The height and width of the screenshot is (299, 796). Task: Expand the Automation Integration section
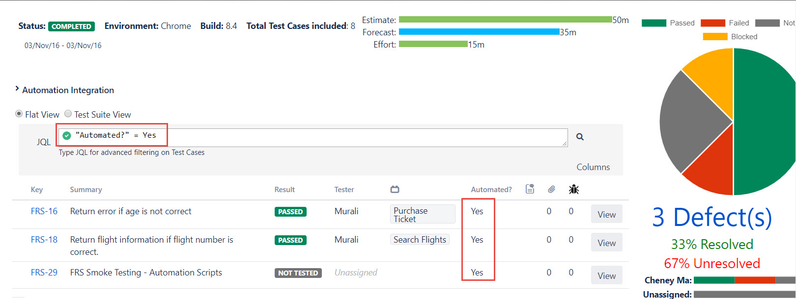17,89
